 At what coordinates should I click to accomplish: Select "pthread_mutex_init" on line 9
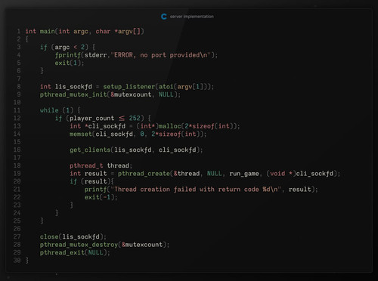pos(73,94)
